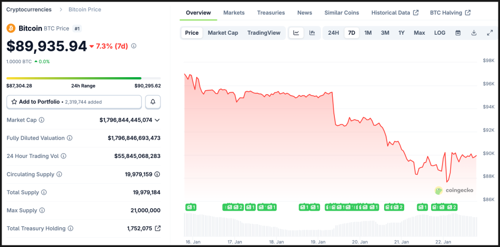Switch to line chart view icon
This screenshot has height=247, width=500.
(x=296, y=33)
